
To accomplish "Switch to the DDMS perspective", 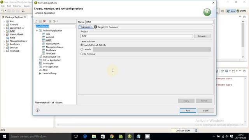I will (x=241, y=11).
